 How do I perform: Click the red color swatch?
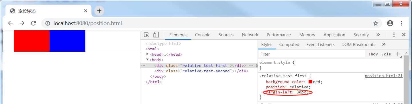click(310, 82)
